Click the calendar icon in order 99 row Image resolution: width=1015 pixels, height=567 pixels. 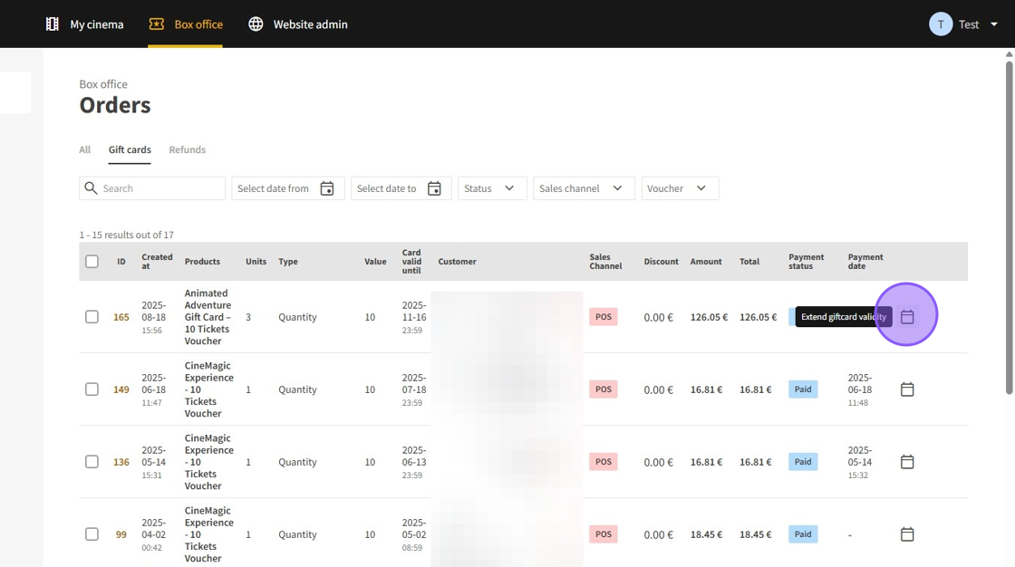tap(907, 534)
